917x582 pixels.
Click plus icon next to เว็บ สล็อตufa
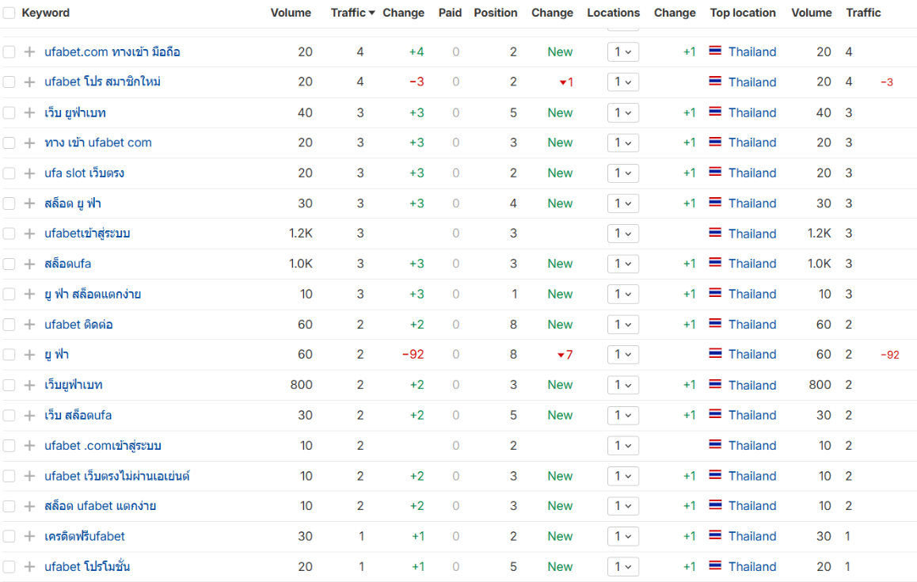coord(29,415)
